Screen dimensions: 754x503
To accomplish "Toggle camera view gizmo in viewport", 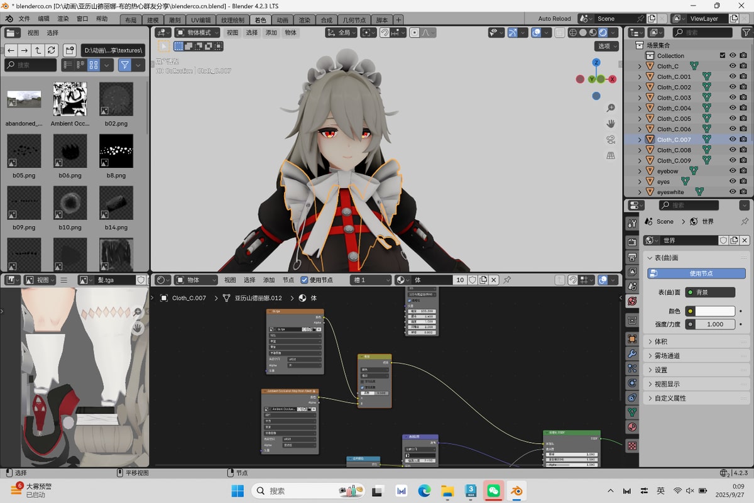I will pyautogui.click(x=611, y=140).
